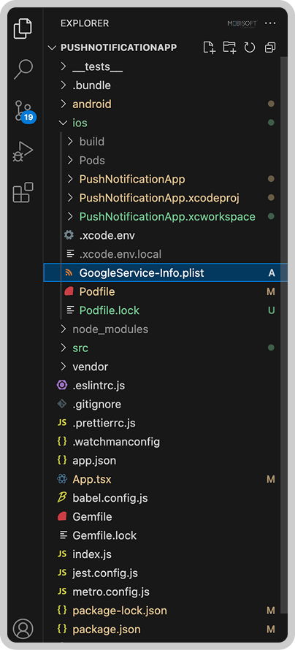Click the RSS icon of GoogleService-Info.plist

click(69, 272)
